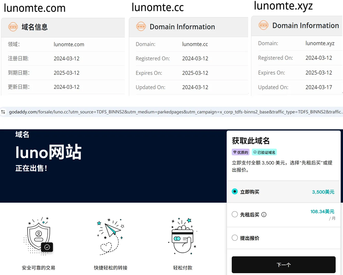Click the 更新日期 value 2024-03-12

(66, 87)
